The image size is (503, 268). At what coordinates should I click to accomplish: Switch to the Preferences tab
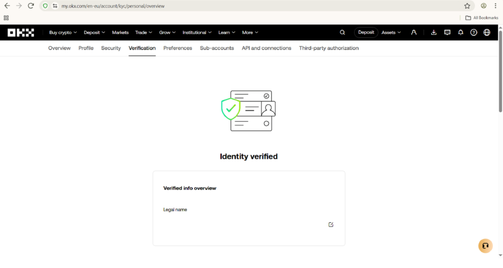178,48
